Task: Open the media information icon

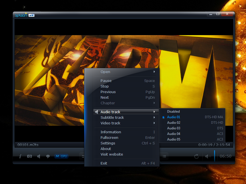Action: pyautogui.click(x=20, y=156)
